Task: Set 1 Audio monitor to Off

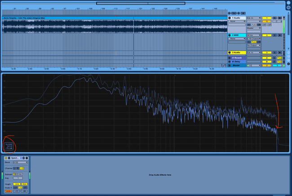Action: pyautogui.click(x=259, y=25)
